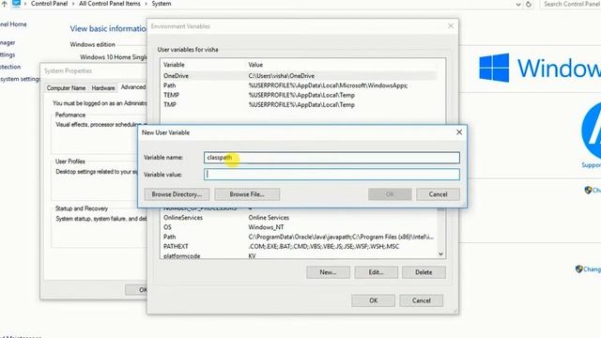This screenshot has height=338, width=601.
Task: Click the Variable value input field
Action: click(x=331, y=175)
